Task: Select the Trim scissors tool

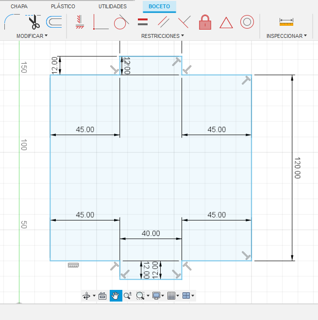Action: coord(33,22)
